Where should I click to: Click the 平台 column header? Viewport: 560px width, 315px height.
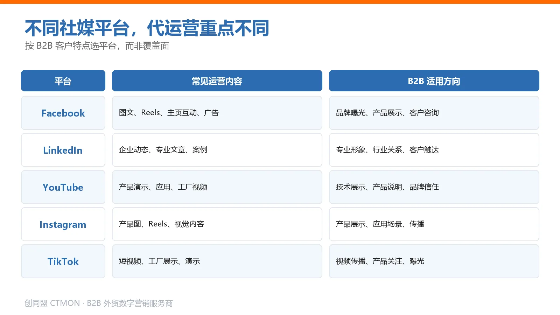click(63, 81)
